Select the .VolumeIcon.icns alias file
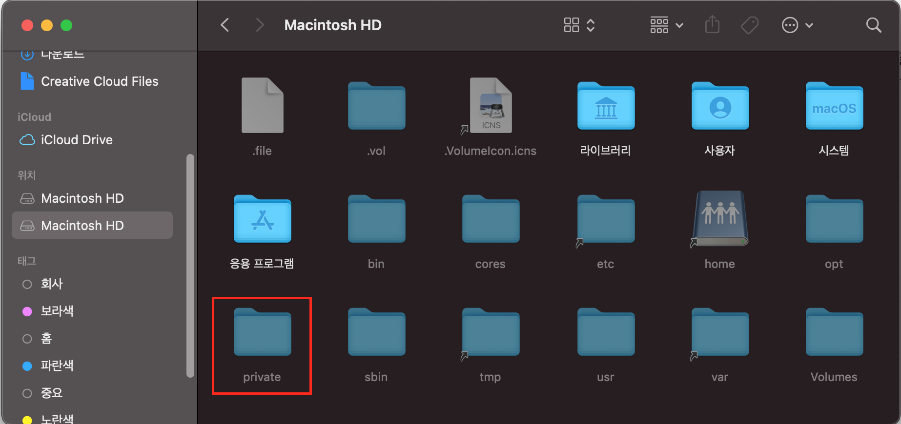The image size is (901, 424). (491, 105)
